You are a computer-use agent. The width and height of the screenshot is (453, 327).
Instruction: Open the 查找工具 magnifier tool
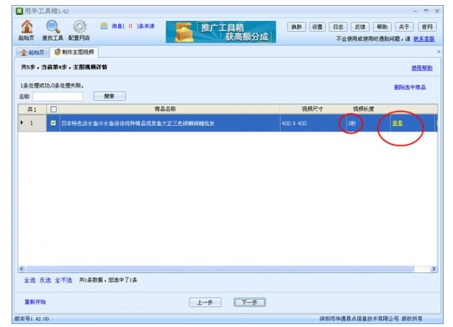(x=53, y=30)
